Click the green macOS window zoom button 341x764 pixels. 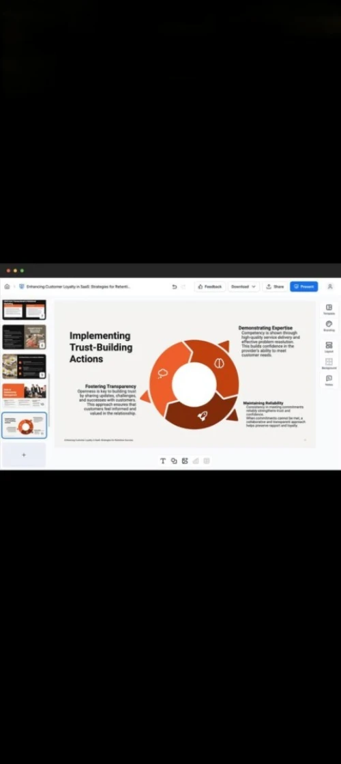22,271
